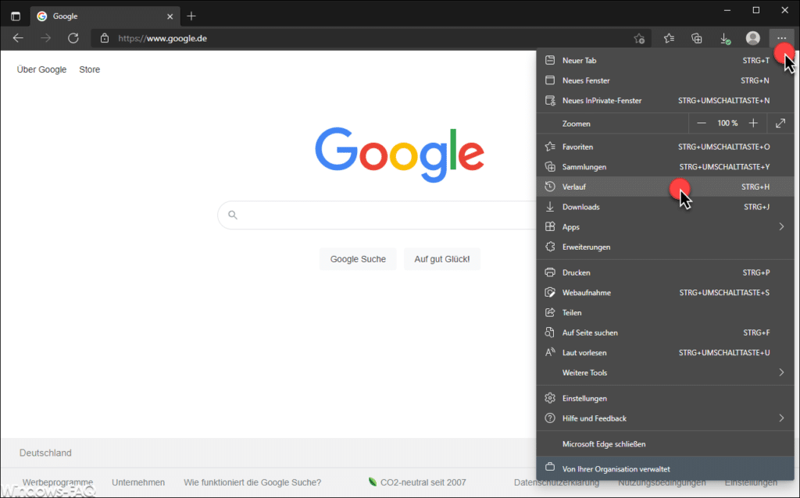Click the address bar URL
Image resolution: width=800 pixels, height=498 pixels.
[162, 38]
